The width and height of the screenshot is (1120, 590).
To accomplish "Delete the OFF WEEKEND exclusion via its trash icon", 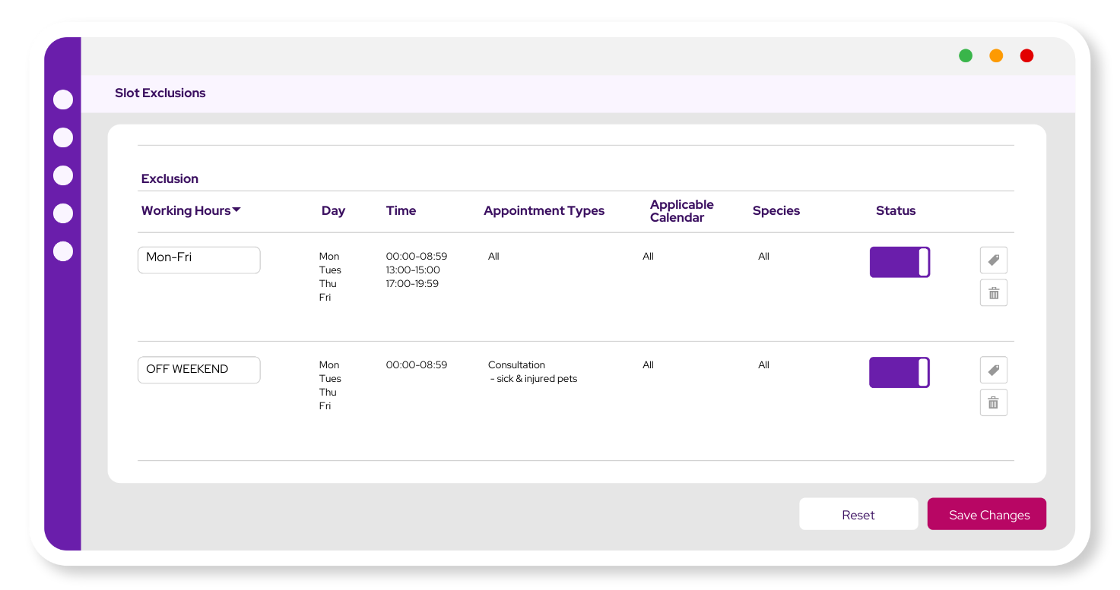I will point(993,402).
